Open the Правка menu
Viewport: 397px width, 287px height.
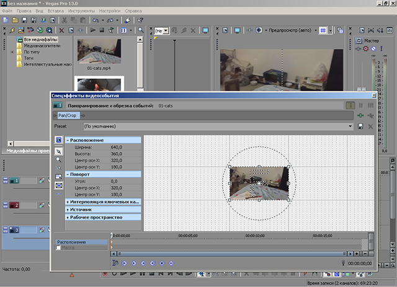[x=24, y=11]
